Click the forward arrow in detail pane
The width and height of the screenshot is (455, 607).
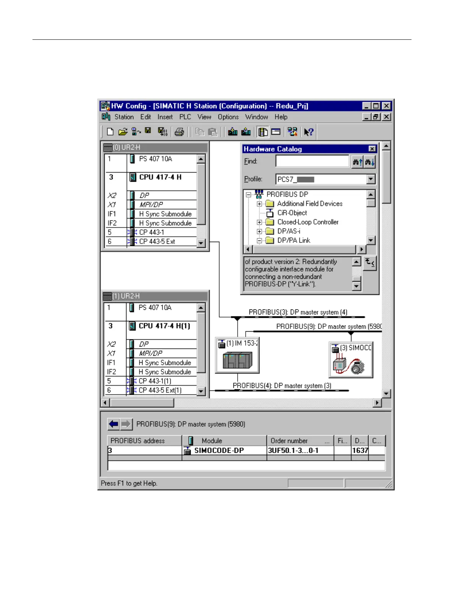126,424
